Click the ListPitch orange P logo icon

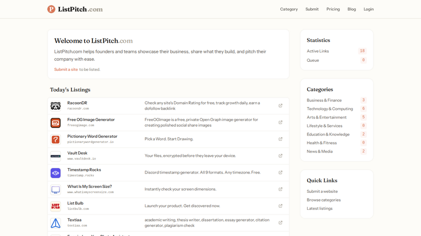click(x=51, y=9)
